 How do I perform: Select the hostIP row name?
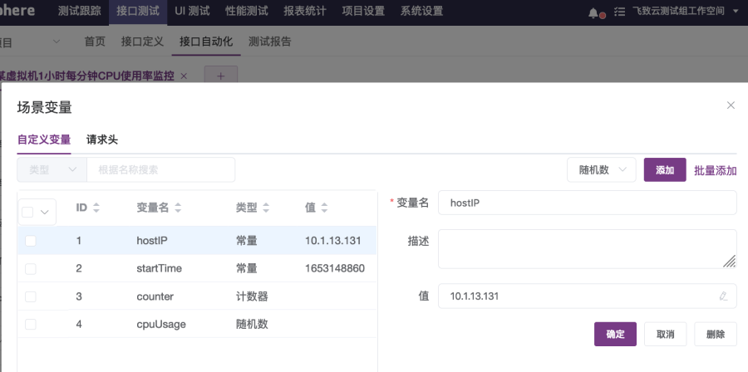(x=152, y=241)
